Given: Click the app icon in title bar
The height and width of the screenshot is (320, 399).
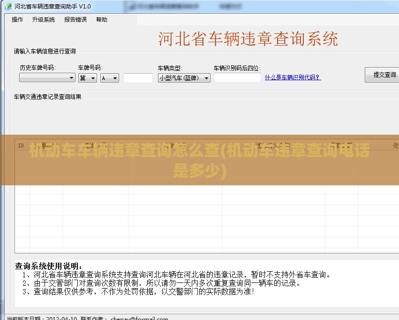Looking at the screenshot, I should click(8, 7).
